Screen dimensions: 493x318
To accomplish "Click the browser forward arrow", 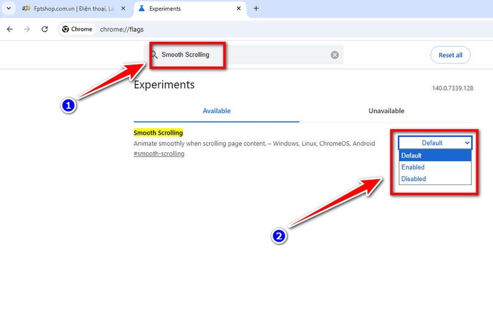I will click(27, 29).
